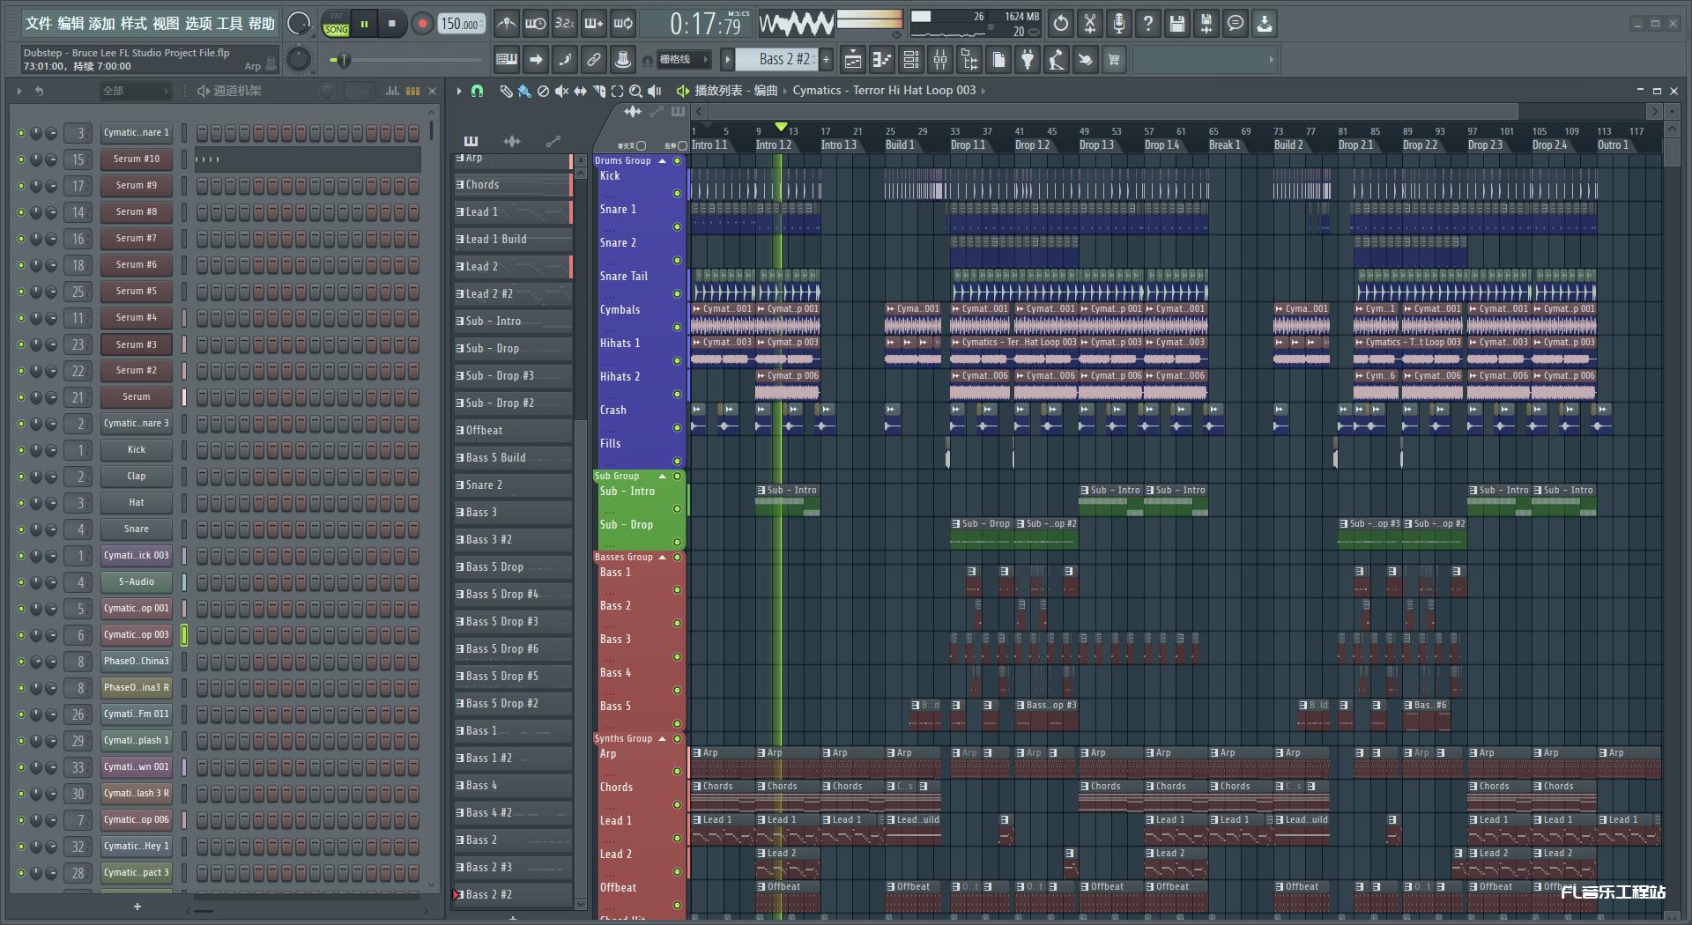The height and width of the screenshot is (925, 1692).
Task: Open the shopping cart content library icon
Action: (1114, 60)
